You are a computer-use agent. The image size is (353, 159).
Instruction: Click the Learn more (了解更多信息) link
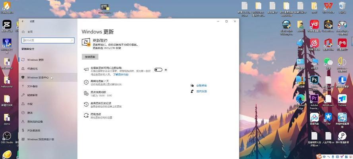[x=121, y=74]
